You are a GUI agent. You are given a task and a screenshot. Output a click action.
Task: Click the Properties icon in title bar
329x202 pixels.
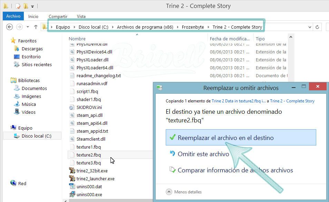click(x=18, y=6)
